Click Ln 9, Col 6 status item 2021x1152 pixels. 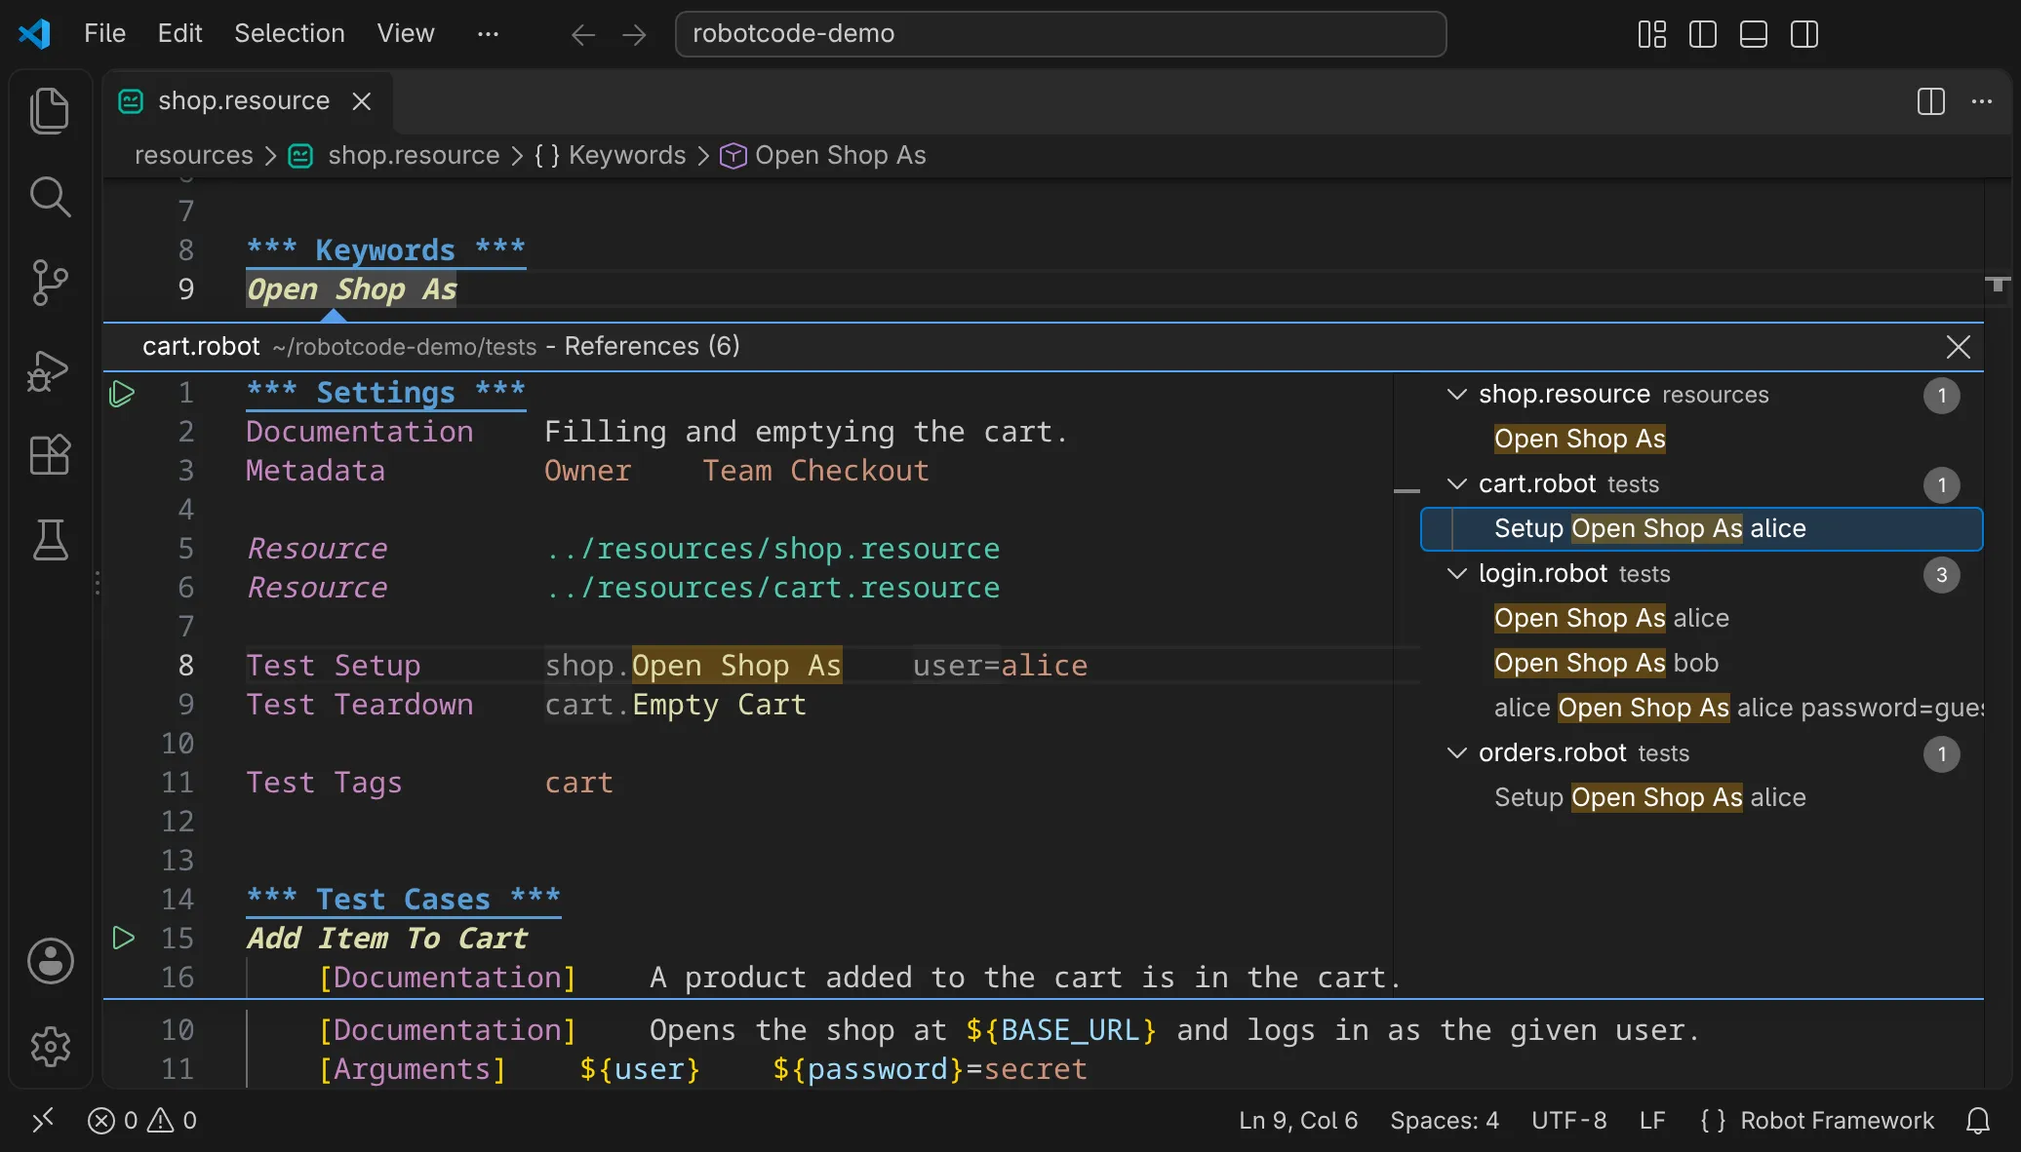pyautogui.click(x=1297, y=1121)
